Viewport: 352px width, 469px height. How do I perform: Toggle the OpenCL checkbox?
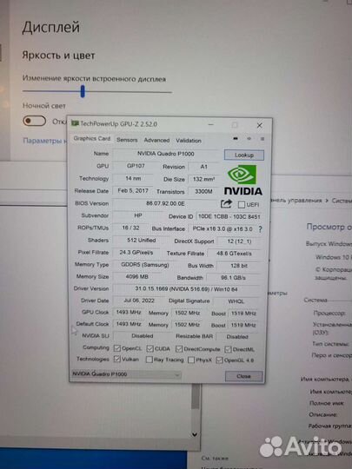(x=117, y=348)
